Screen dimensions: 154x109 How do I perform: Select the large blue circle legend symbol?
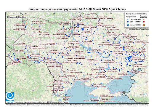click(128, 22)
